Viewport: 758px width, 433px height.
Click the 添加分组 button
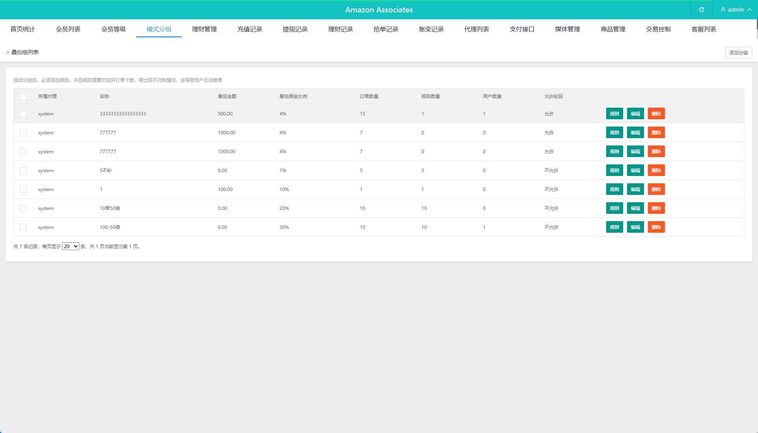(x=738, y=52)
